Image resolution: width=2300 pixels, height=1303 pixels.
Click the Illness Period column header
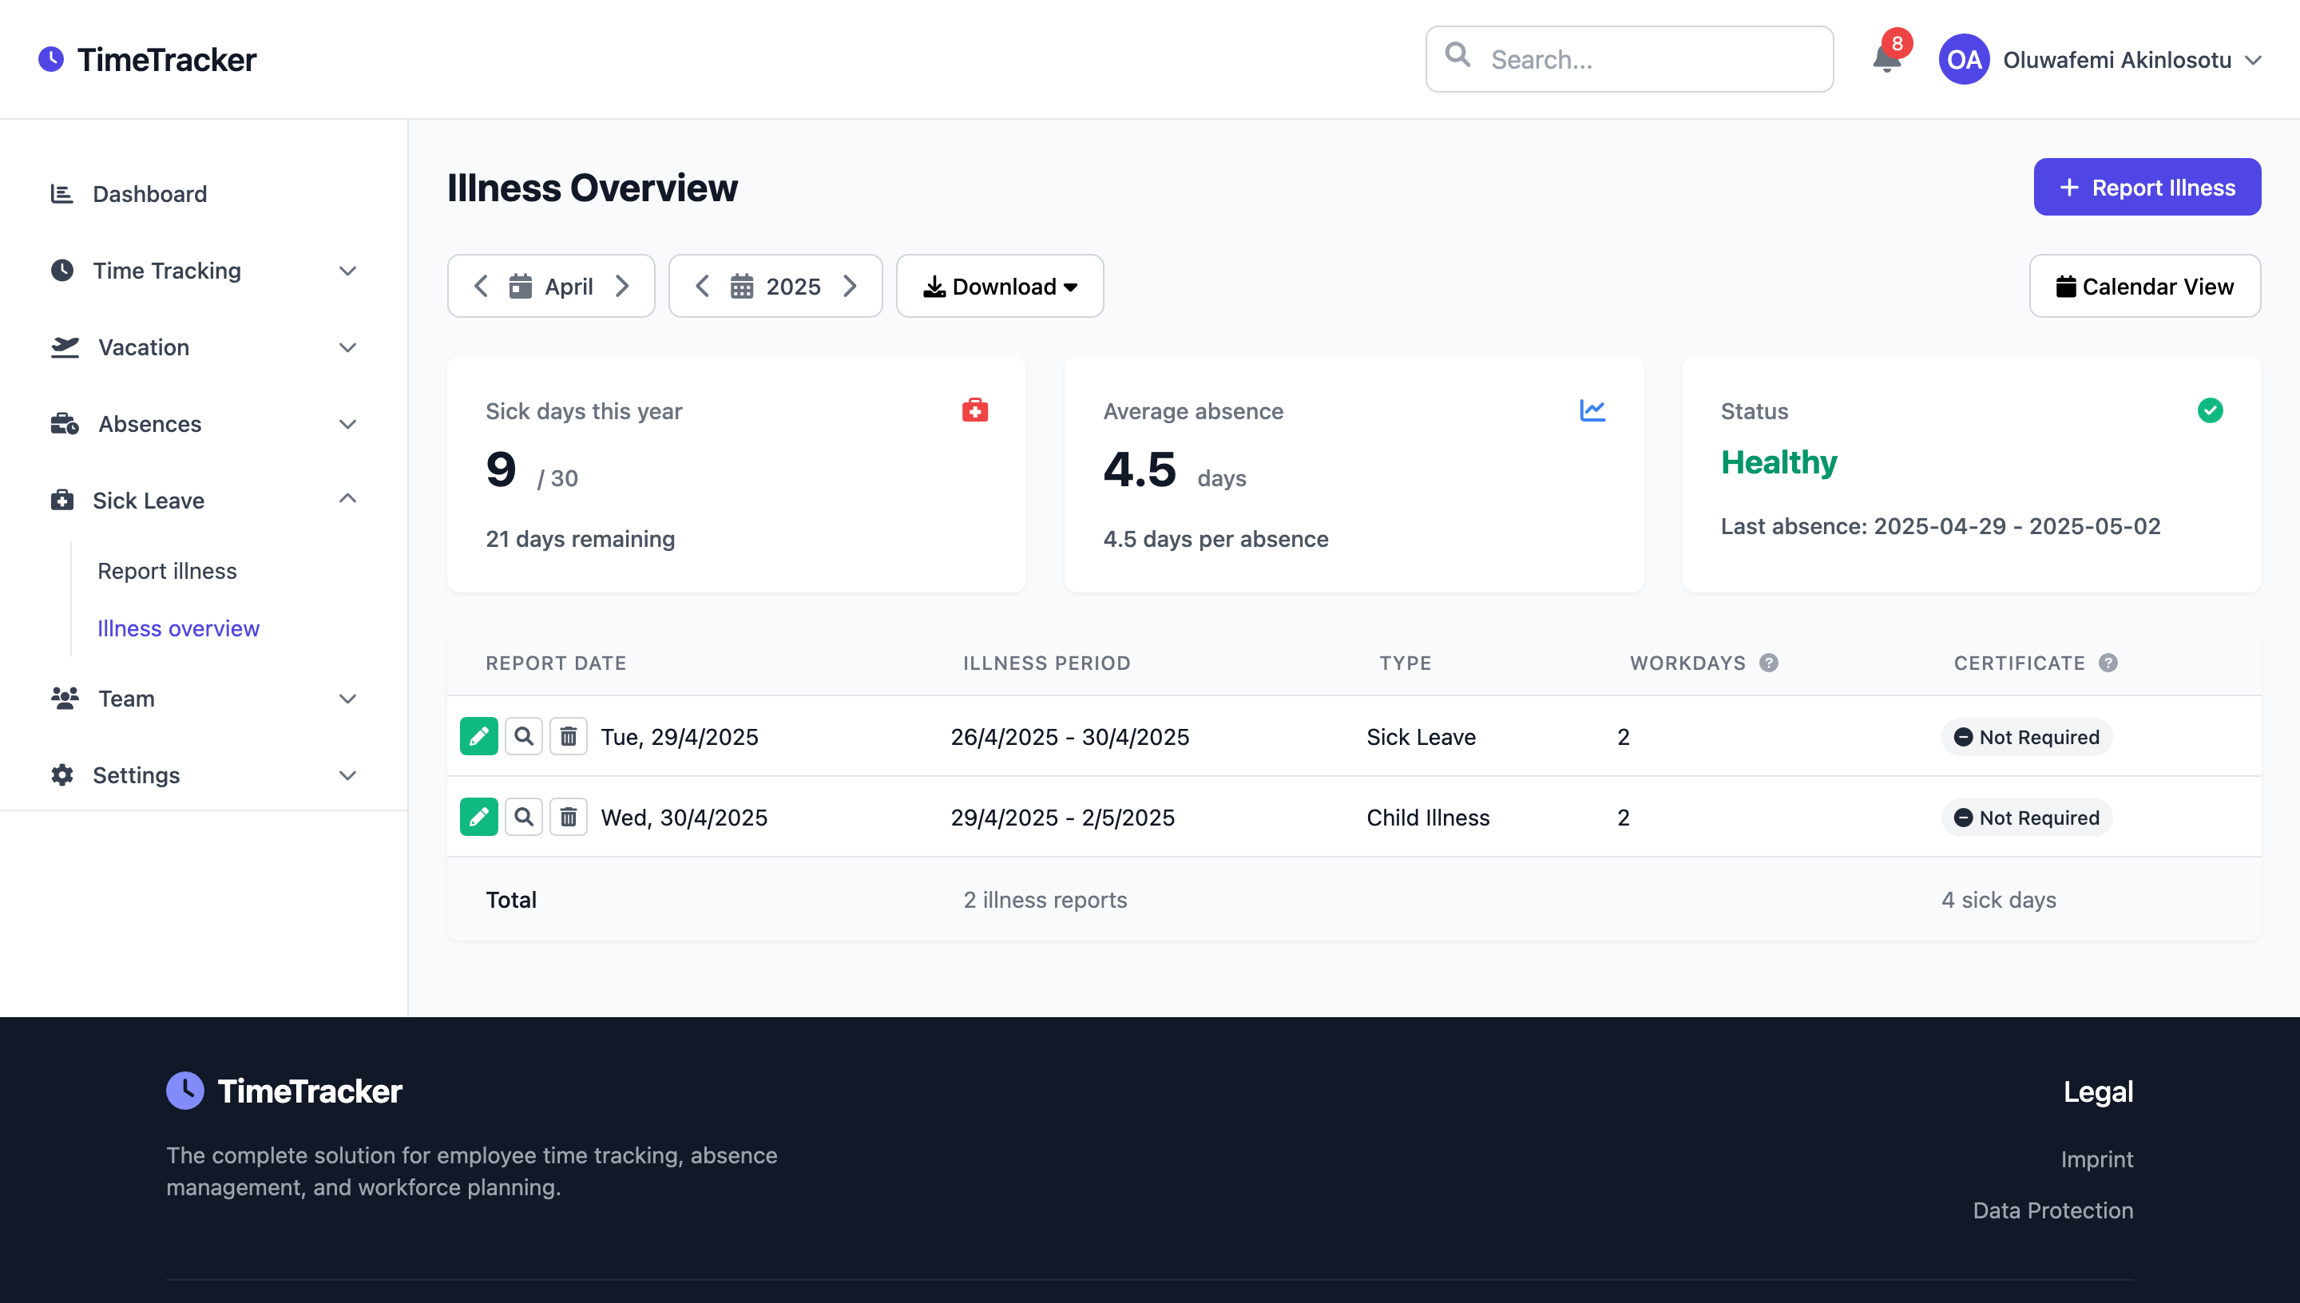tap(1047, 663)
